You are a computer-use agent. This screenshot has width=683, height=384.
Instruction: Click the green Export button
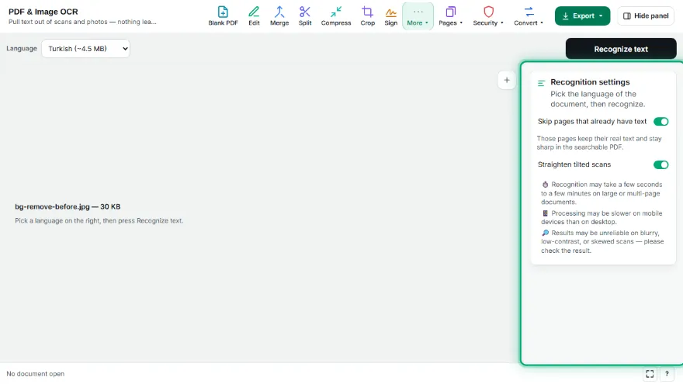(x=582, y=16)
